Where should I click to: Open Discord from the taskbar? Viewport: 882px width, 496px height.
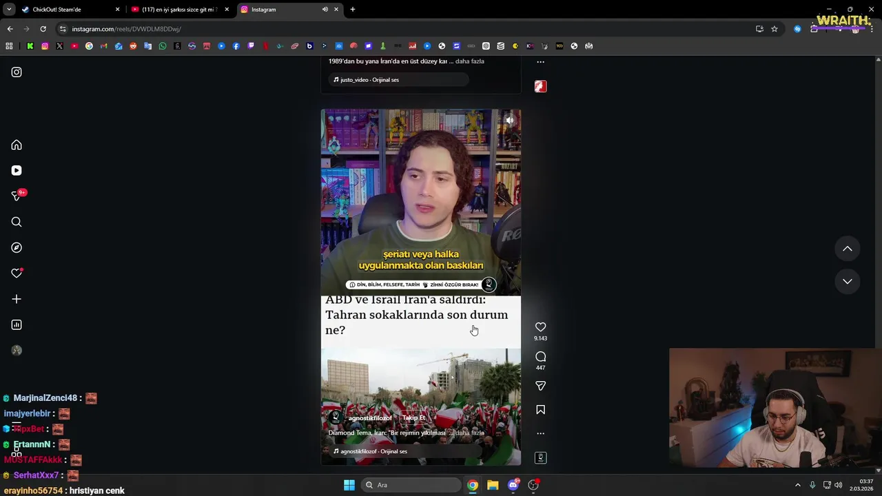pyautogui.click(x=513, y=485)
